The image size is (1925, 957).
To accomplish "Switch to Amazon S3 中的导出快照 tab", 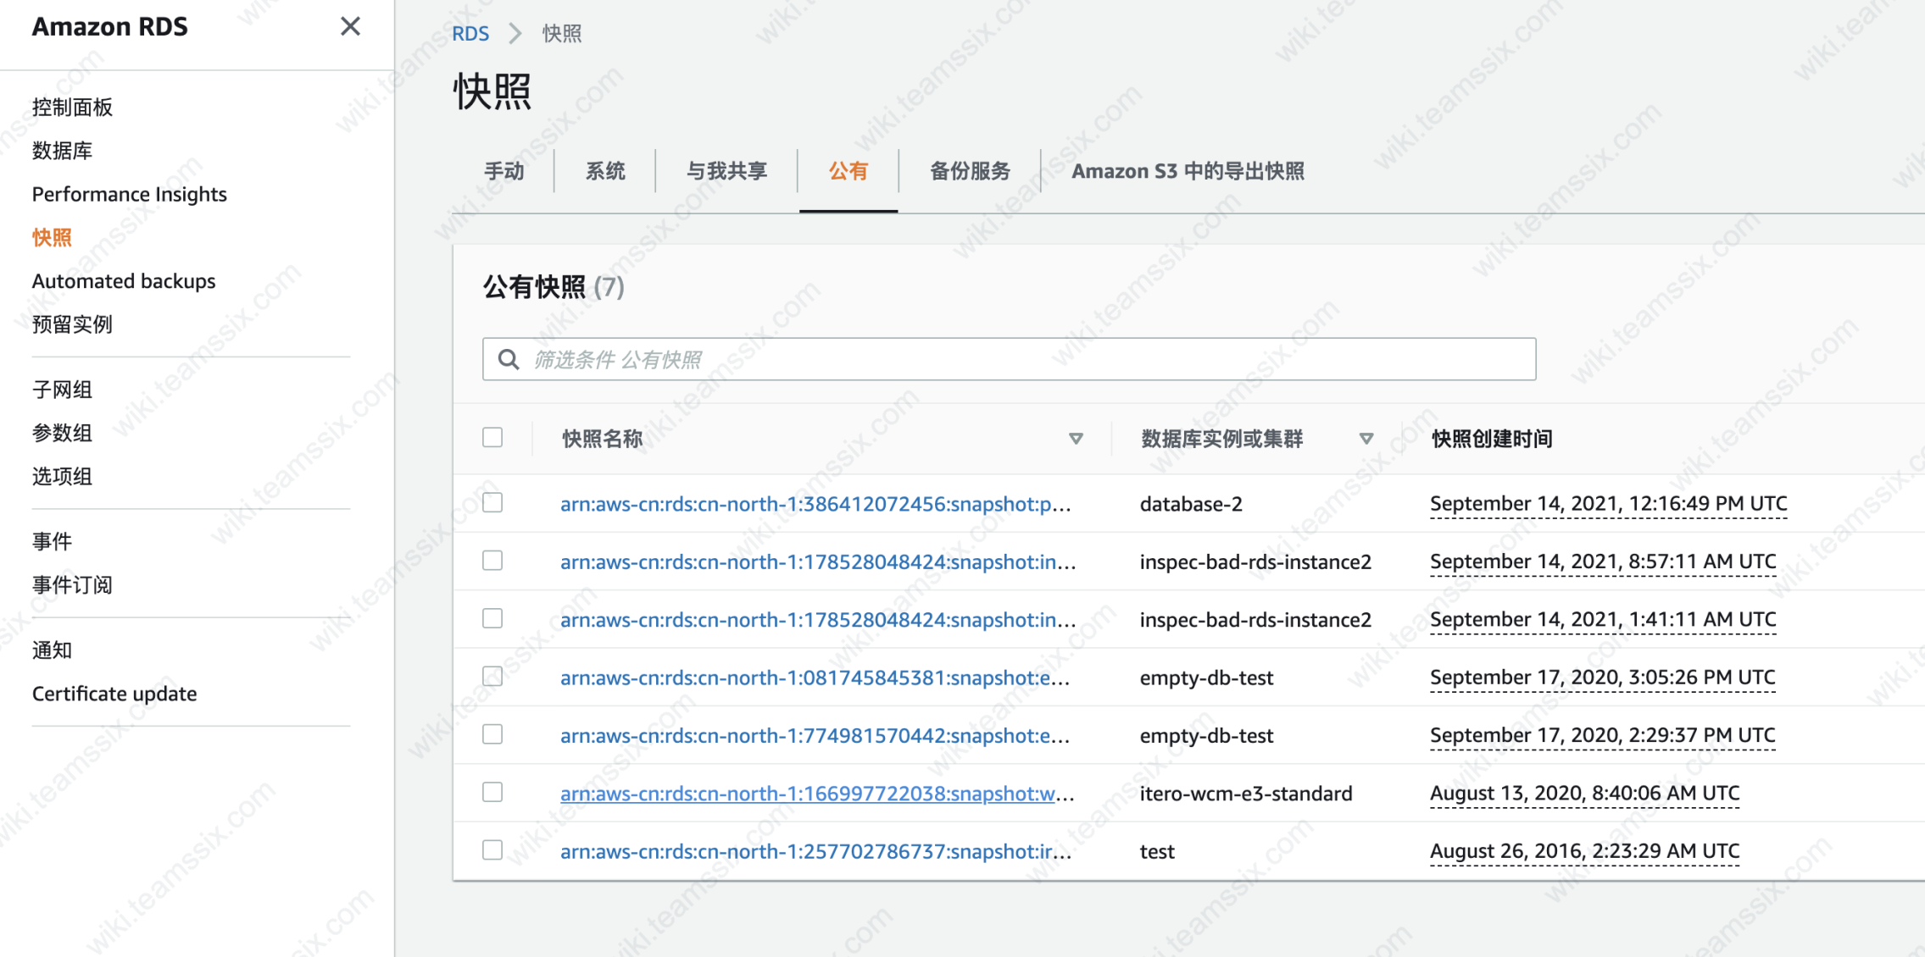I will [x=1188, y=171].
